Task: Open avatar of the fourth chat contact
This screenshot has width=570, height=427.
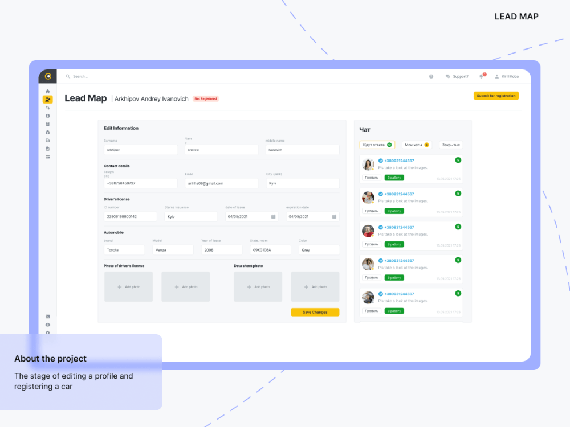Action: (x=368, y=264)
